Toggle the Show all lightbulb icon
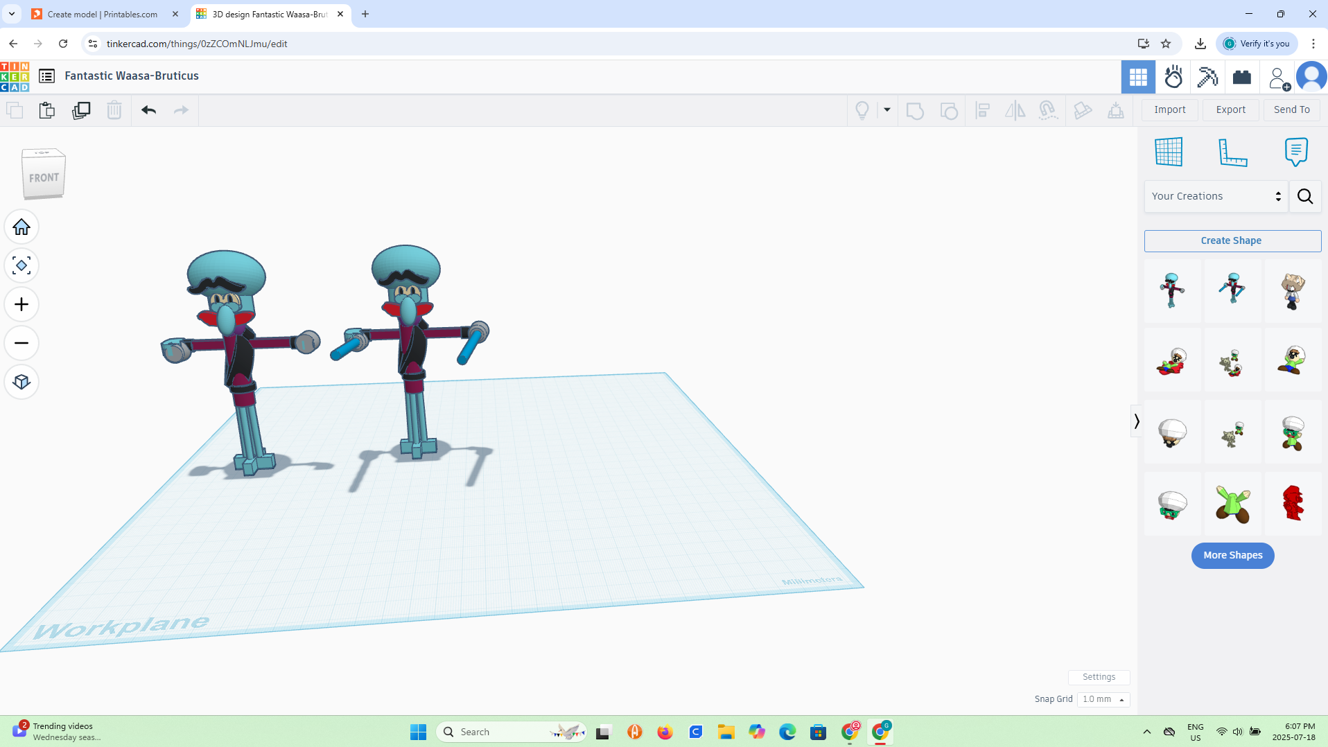The width and height of the screenshot is (1328, 747). coord(862,110)
